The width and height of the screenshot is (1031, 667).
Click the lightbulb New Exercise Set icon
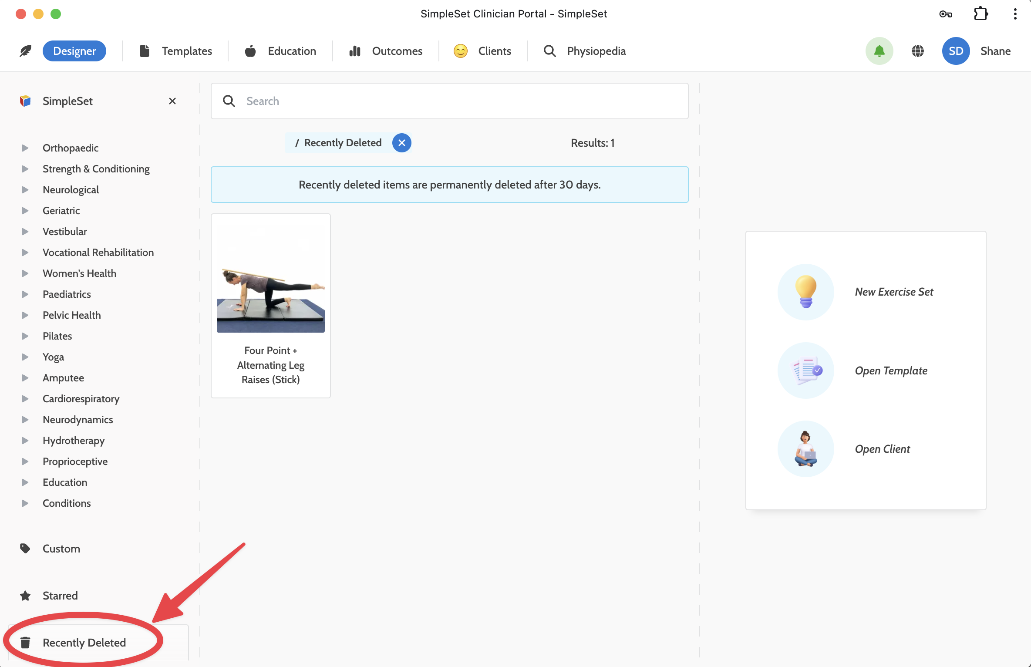coord(805,292)
